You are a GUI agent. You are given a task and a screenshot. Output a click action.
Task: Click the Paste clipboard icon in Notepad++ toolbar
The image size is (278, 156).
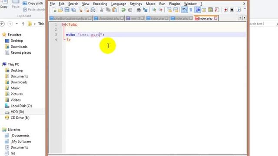(x=115, y=10)
